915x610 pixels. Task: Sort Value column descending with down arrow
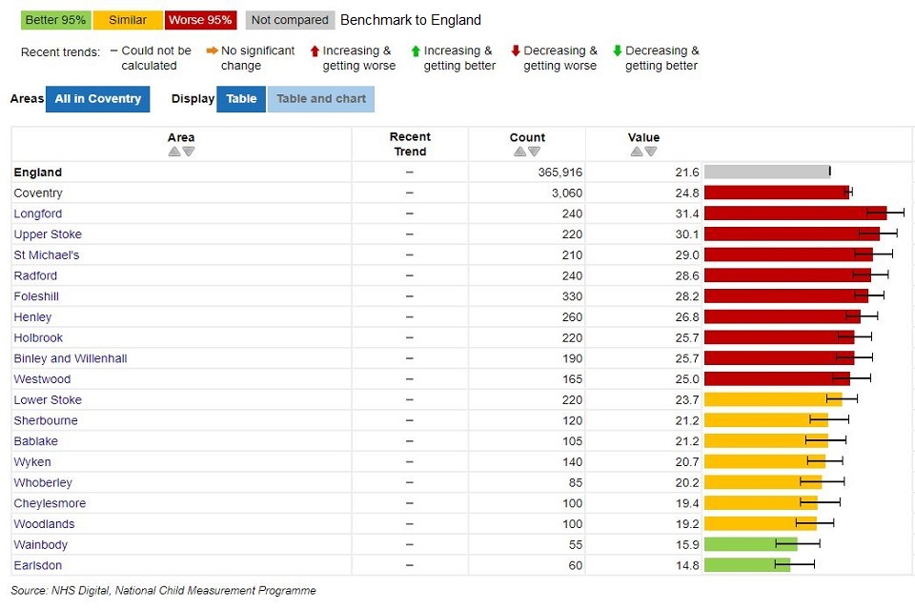pyautogui.click(x=651, y=152)
